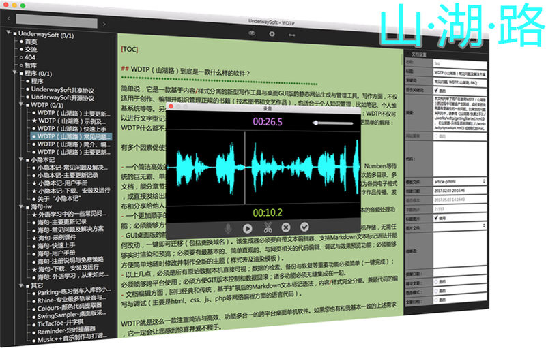Viewport: 546px width, 348px height.
Task: Open the gear settings icon in toolbar
Action: (x=272, y=33)
